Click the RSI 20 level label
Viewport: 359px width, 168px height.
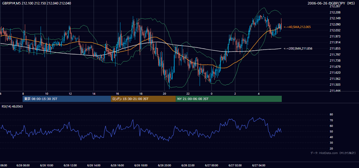coord(331,148)
